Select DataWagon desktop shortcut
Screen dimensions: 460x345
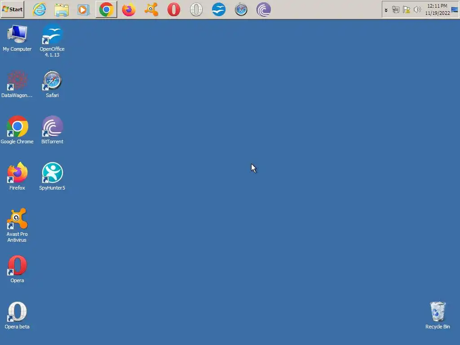tap(17, 84)
